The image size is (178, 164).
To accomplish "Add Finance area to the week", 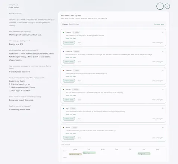I will coord(69,61).
